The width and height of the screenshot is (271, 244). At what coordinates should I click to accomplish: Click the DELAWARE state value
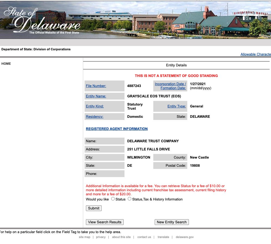pyautogui.click(x=200, y=116)
